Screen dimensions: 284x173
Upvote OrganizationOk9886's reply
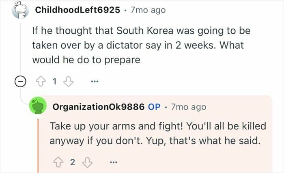tap(58, 162)
